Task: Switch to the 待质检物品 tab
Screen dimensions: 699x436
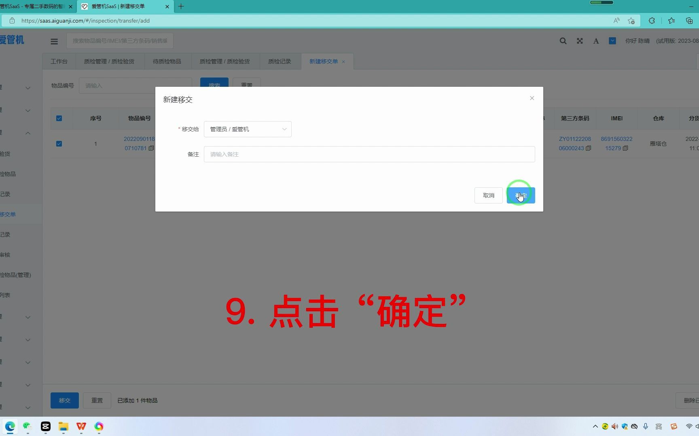Action: point(167,61)
